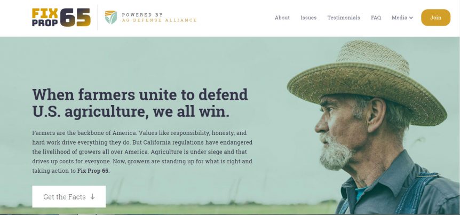The height and width of the screenshot is (215, 460).
Task: Click the large 65 numeral in logo
Action: pos(75,17)
